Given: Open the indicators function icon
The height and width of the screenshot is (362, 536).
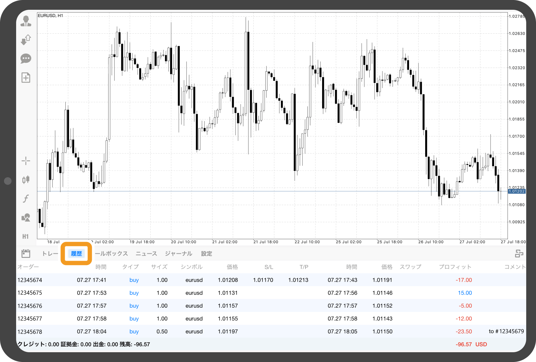Looking at the screenshot, I should tap(26, 199).
